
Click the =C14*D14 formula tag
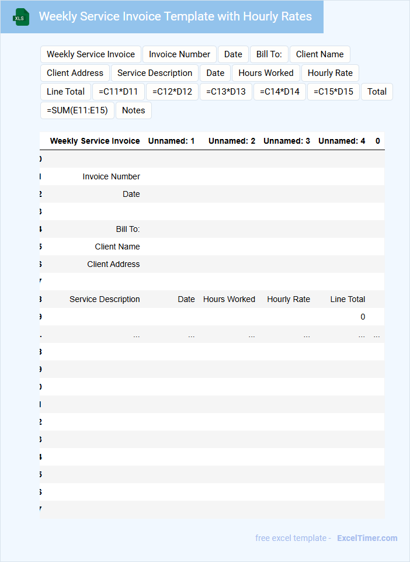pyautogui.click(x=280, y=92)
